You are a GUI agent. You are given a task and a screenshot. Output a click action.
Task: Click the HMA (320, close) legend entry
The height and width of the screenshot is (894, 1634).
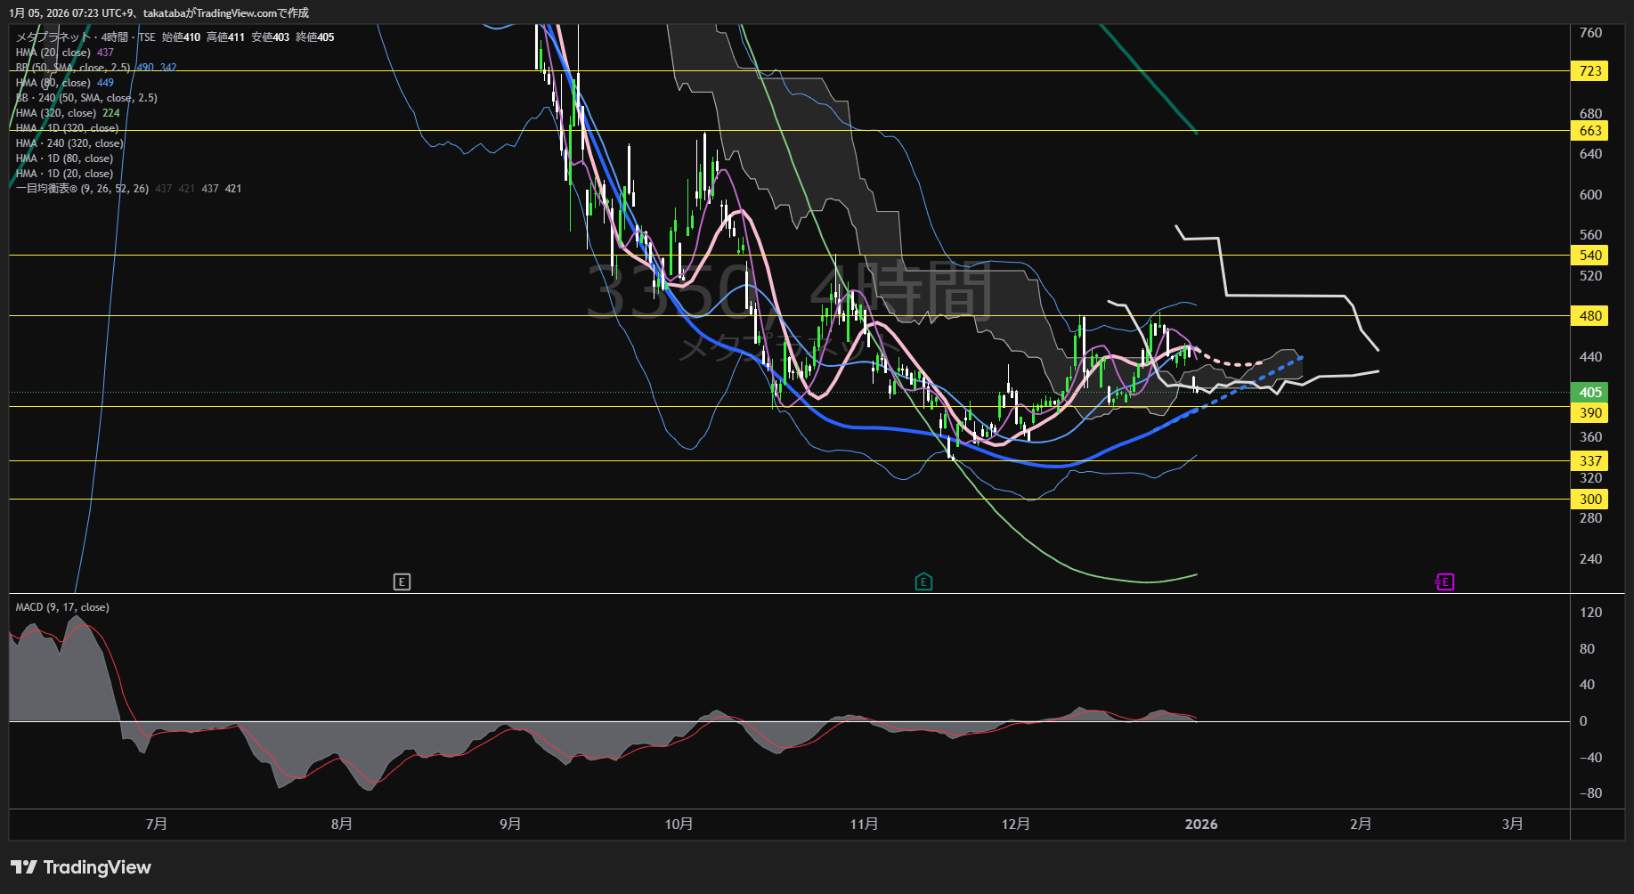[x=56, y=113]
